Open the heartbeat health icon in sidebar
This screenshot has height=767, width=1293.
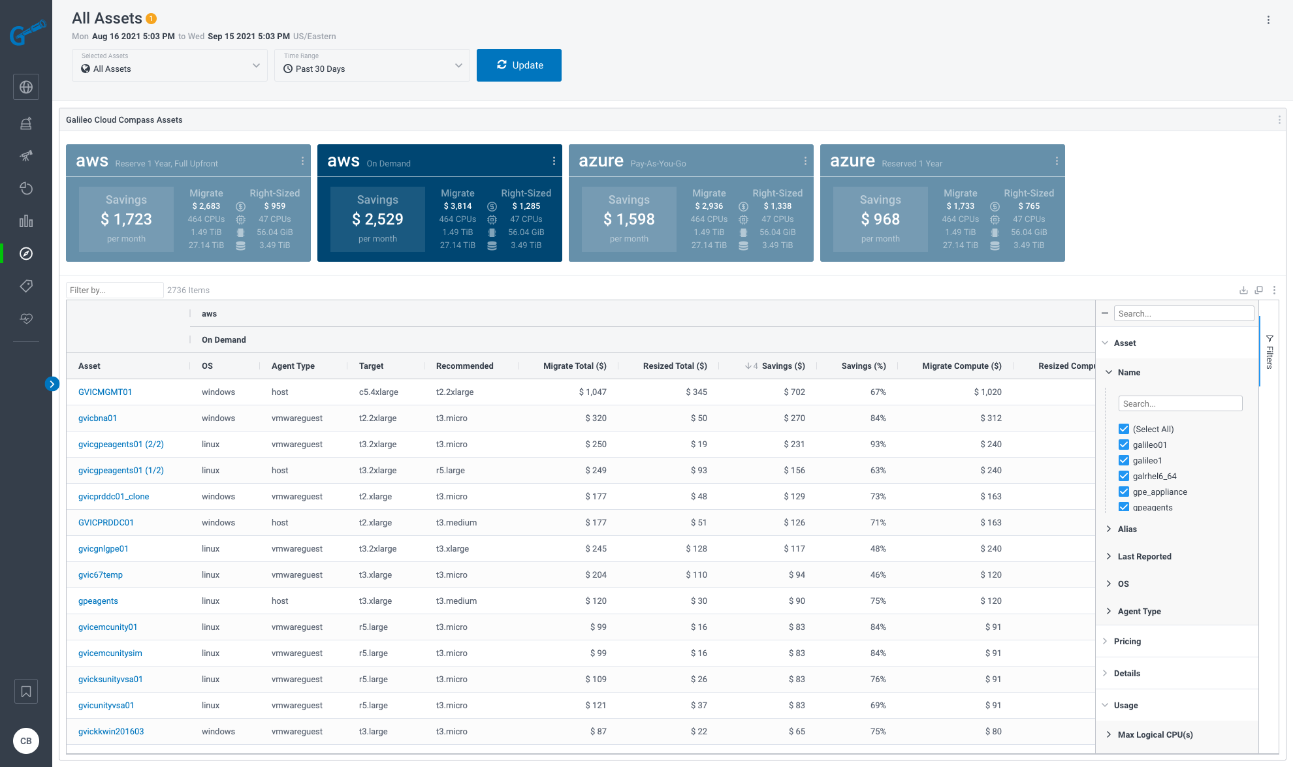tap(26, 319)
